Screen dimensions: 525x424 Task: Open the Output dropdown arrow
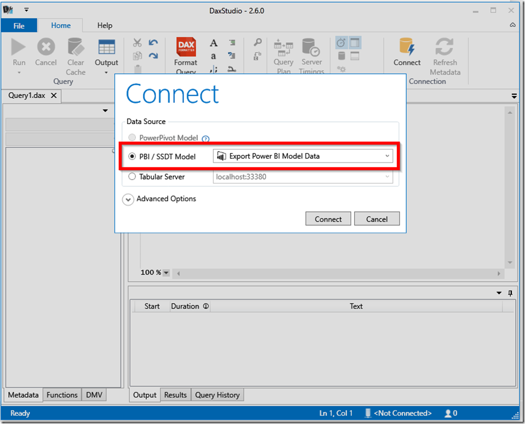tap(106, 72)
